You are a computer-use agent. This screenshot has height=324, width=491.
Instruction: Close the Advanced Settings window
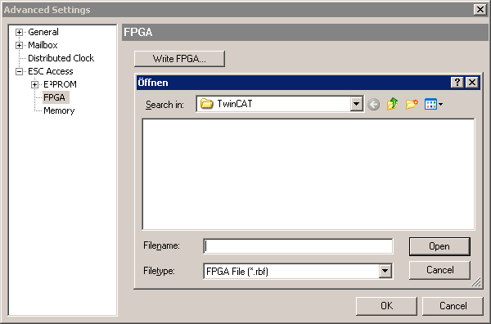[480, 10]
